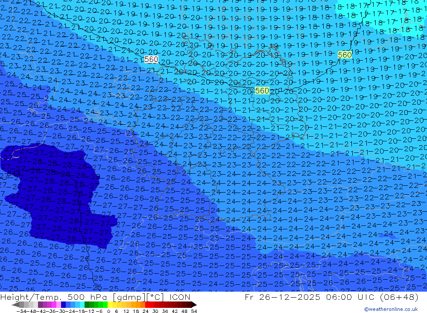Screen dimensions: 427x313
Task: Click the -54 value on the colour scale
Action: tap(21, 311)
